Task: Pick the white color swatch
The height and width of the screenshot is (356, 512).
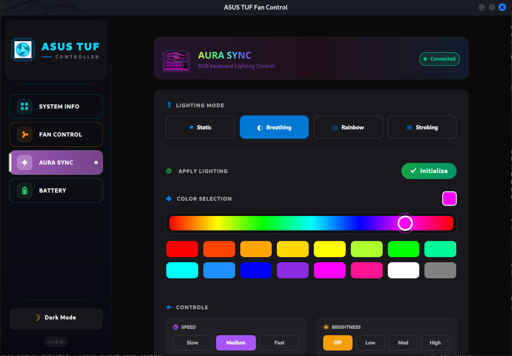Action: tap(404, 270)
